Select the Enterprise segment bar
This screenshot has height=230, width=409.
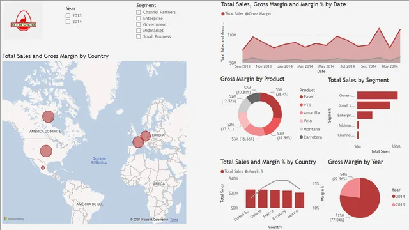(x=365, y=115)
